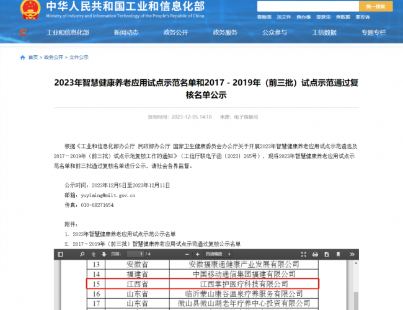Click the '山东省' cell in row 16
The height and width of the screenshot is (310, 403).
tap(137, 294)
